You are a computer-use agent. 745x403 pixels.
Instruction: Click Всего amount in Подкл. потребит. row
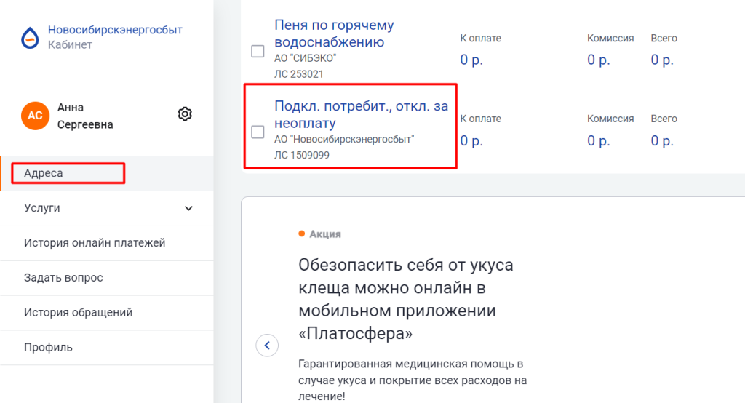662,140
